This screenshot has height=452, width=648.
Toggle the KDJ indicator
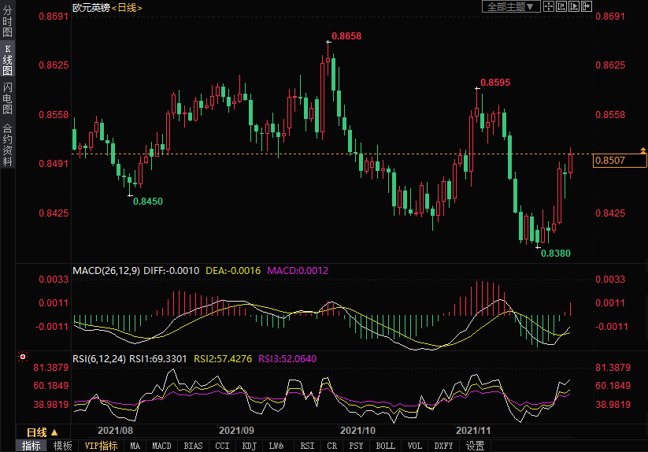[x=249, y=446]
